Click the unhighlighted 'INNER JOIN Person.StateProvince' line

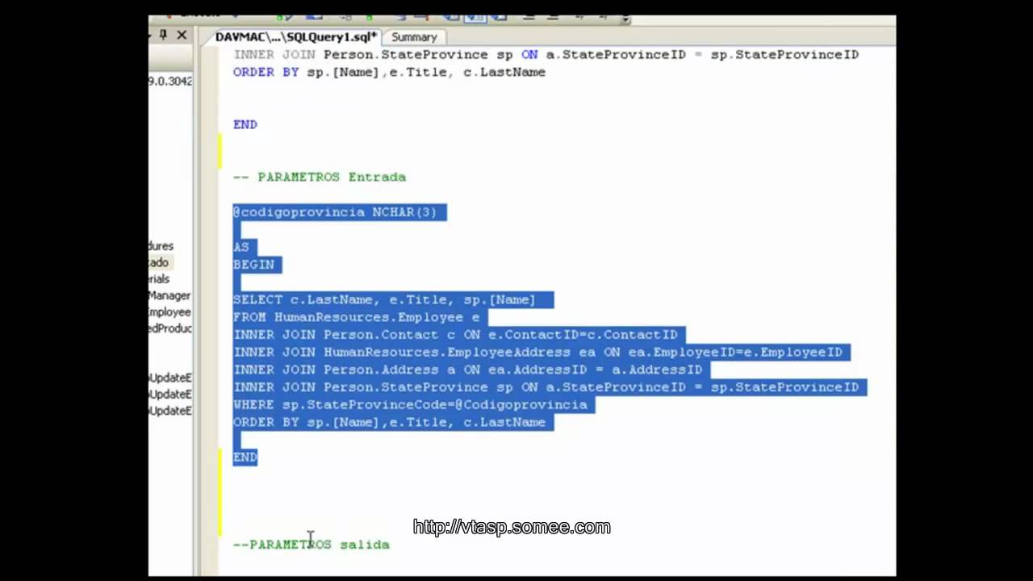coord(546,54)
